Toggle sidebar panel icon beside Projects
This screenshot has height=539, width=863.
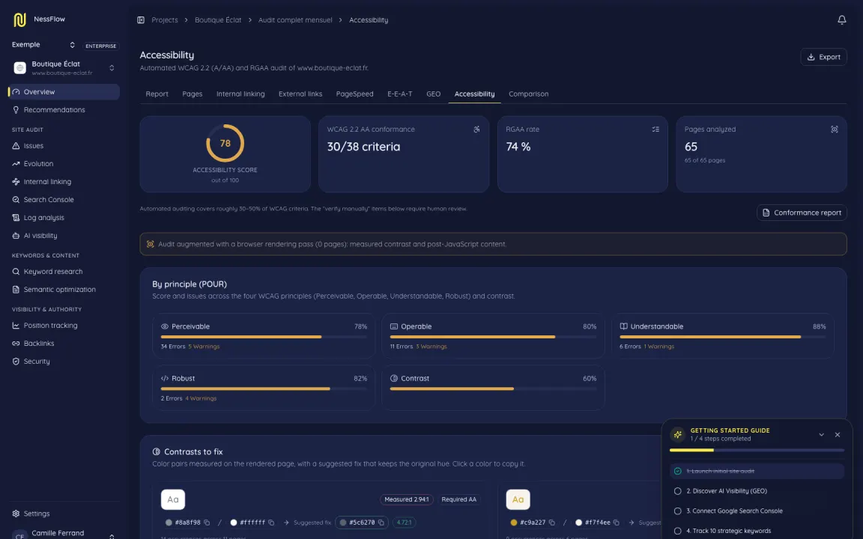tap(141, 19)
